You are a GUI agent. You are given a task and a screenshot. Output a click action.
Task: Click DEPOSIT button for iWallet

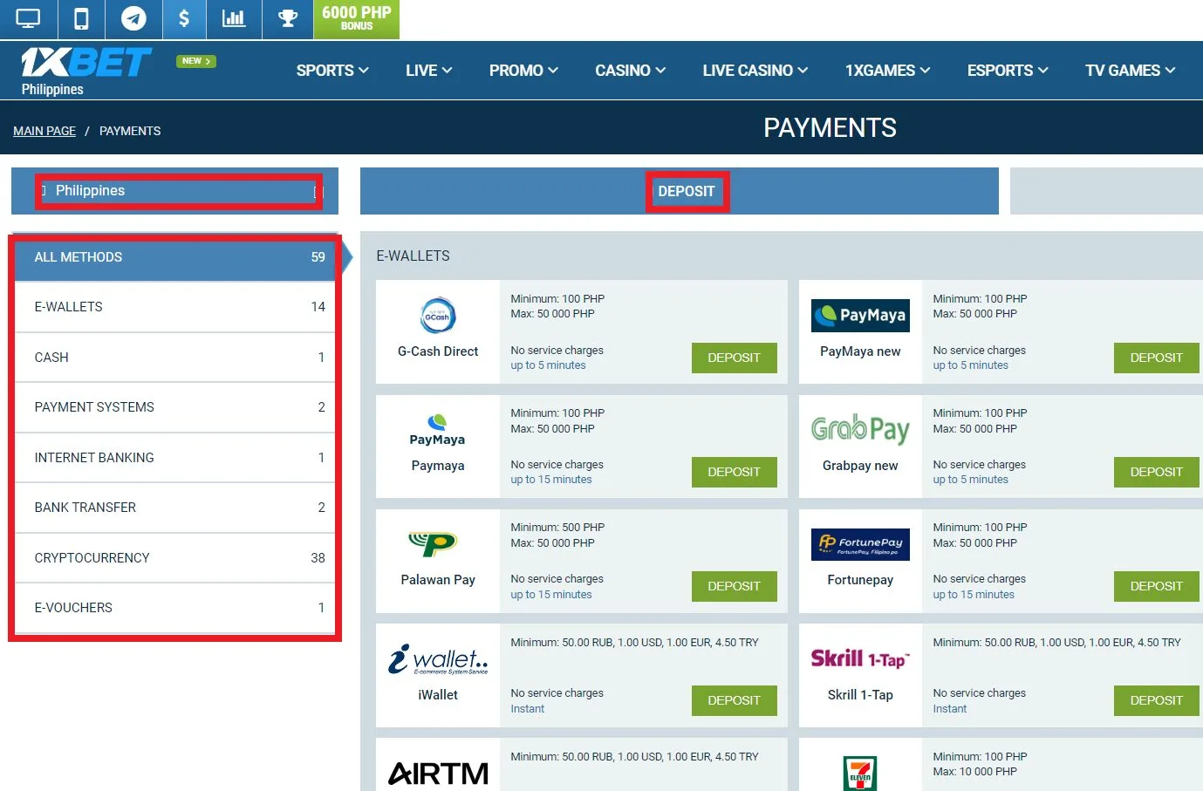pos(735,700)
